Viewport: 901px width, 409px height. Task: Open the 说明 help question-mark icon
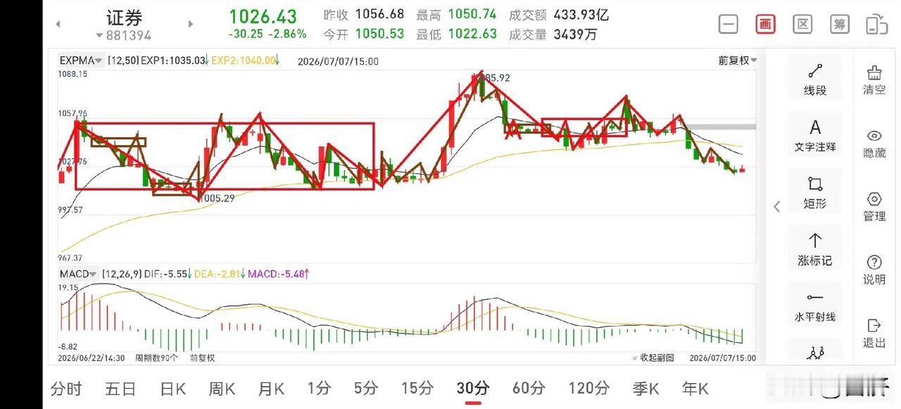click(x=875, y=270)
